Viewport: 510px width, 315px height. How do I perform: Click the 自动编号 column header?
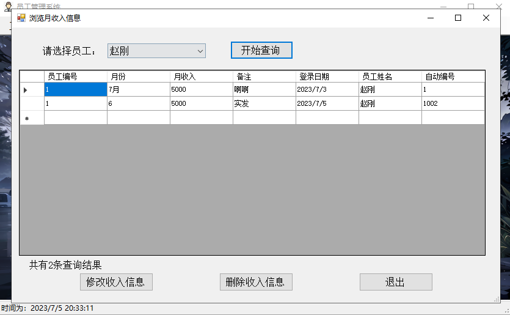point(453,76)
